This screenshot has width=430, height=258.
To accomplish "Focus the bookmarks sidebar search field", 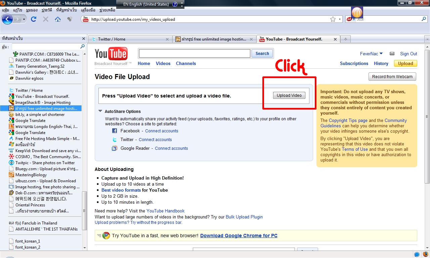I will coord(46,47).
